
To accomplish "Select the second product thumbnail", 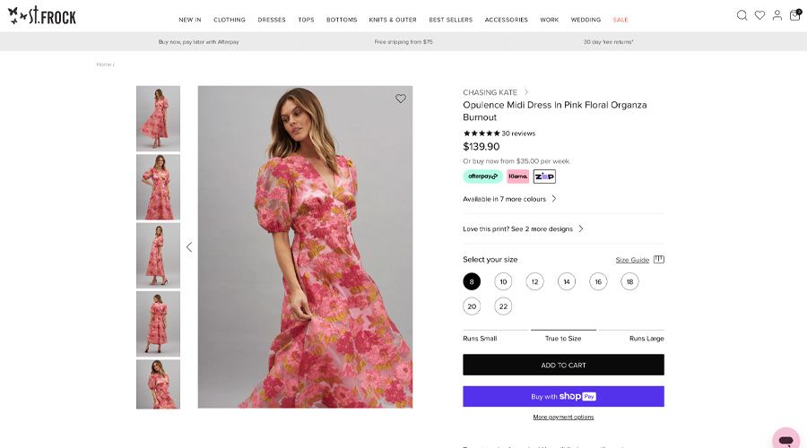I will [x=158, y=187].
